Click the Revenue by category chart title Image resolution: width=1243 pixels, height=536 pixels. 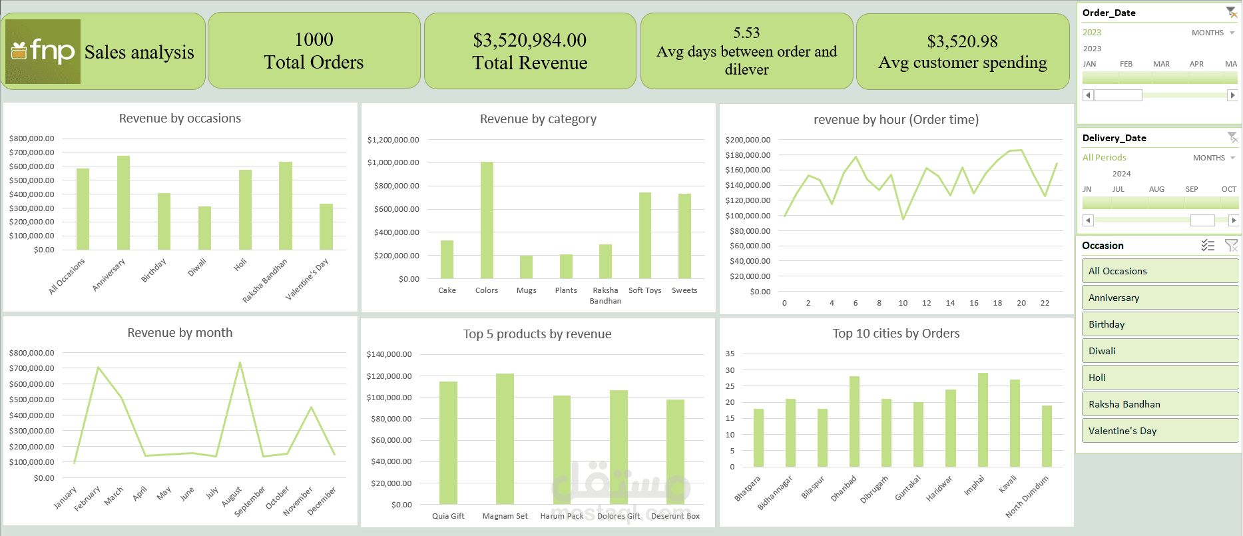click(x=538, y=119)
